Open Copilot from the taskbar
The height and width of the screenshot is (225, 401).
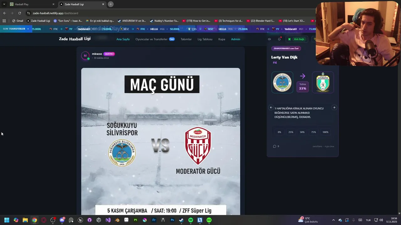pos(16,220)
